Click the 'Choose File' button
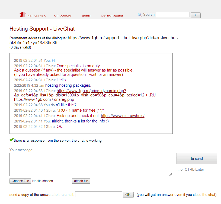Viewport: 221px width, 204px height. click(x=20, y=181)
